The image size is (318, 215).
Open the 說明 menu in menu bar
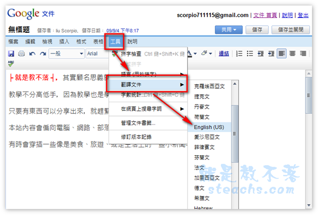(x=132, y=41)
